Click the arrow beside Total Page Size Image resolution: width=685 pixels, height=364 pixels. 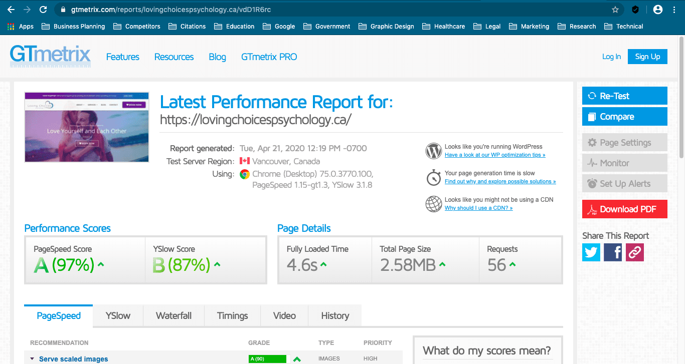443,264
